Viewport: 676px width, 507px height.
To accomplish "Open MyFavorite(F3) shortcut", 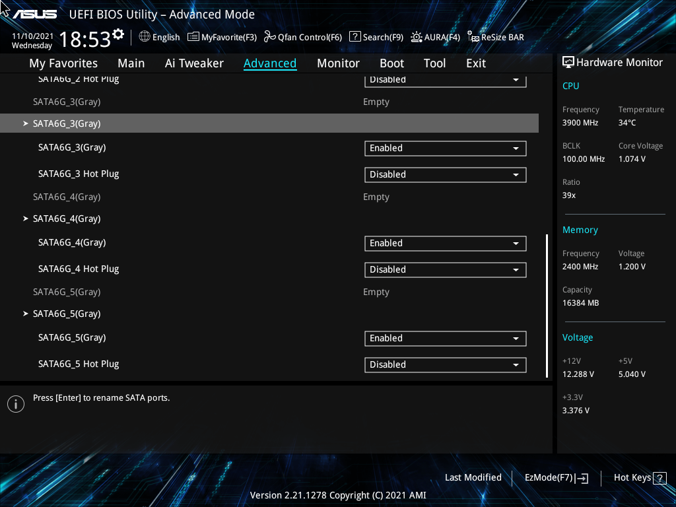I will [222, 37].
